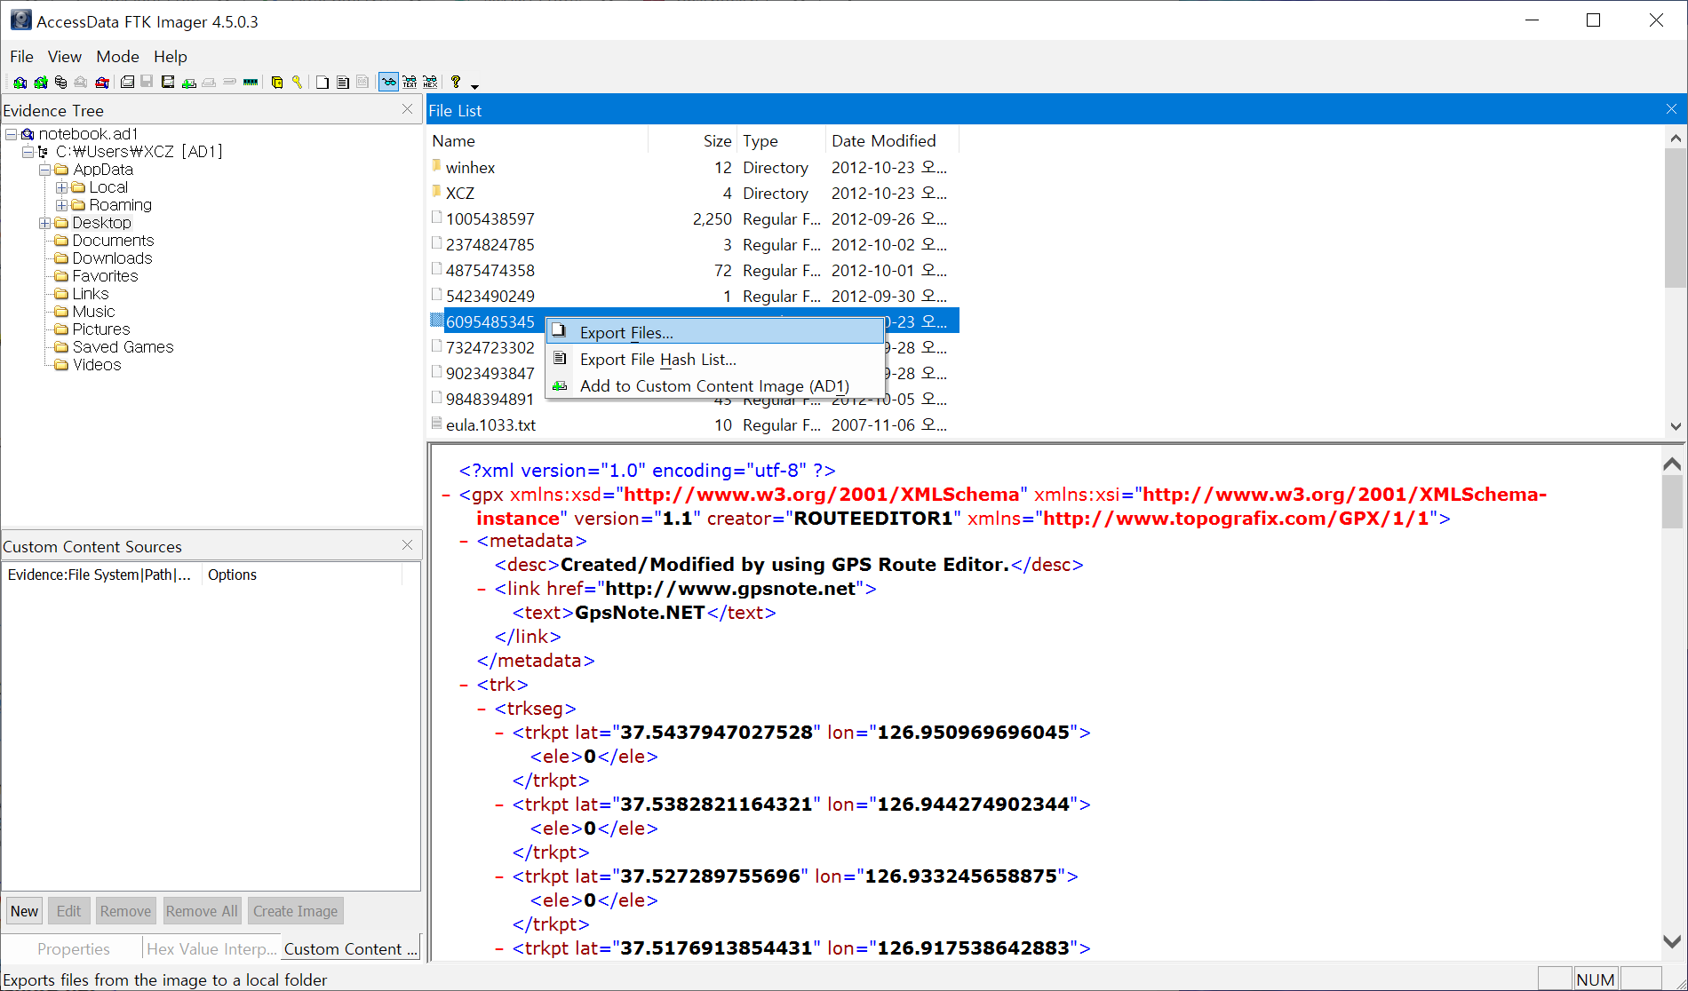1688x991 pixels.
Task: Click Add to Custom Content Image toolbar icon
Action: (x=189, y=83)
